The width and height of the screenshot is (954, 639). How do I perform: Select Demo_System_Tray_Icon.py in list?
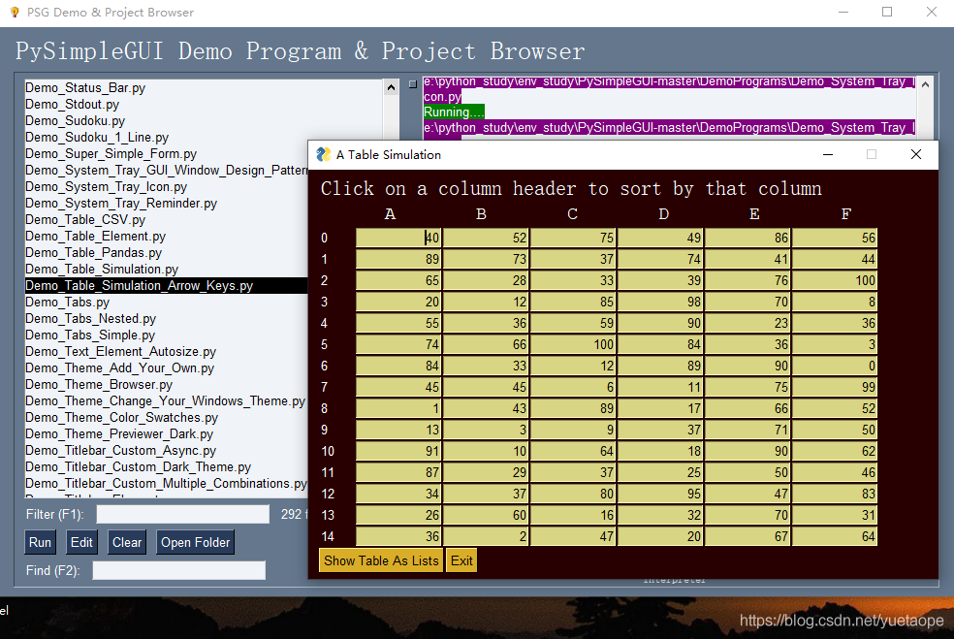point(106,187)
